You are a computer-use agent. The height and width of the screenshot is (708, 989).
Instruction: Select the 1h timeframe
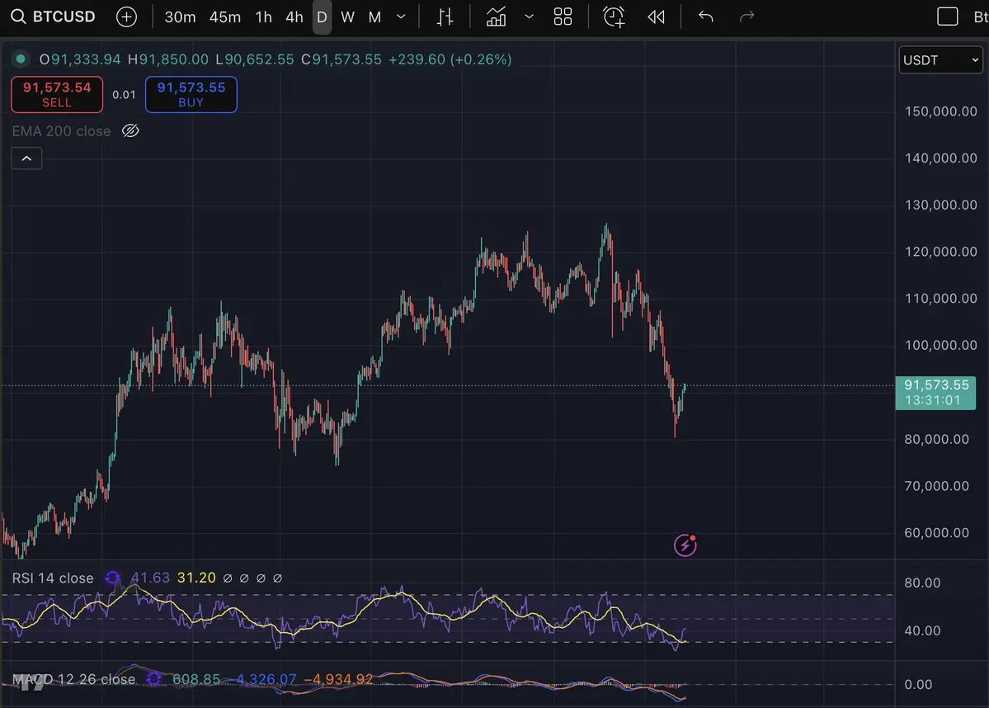[x=264, y=17]
